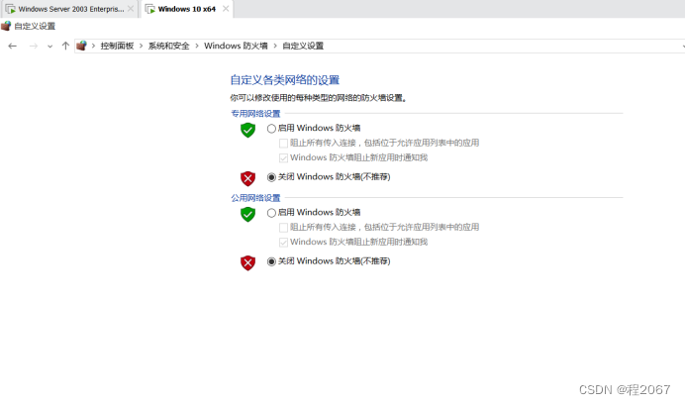Image resolution: width=685 pixels, height=405 pixels.
Task: Click the 自定义各类网络的设置 page title
Action: point(285,80)
